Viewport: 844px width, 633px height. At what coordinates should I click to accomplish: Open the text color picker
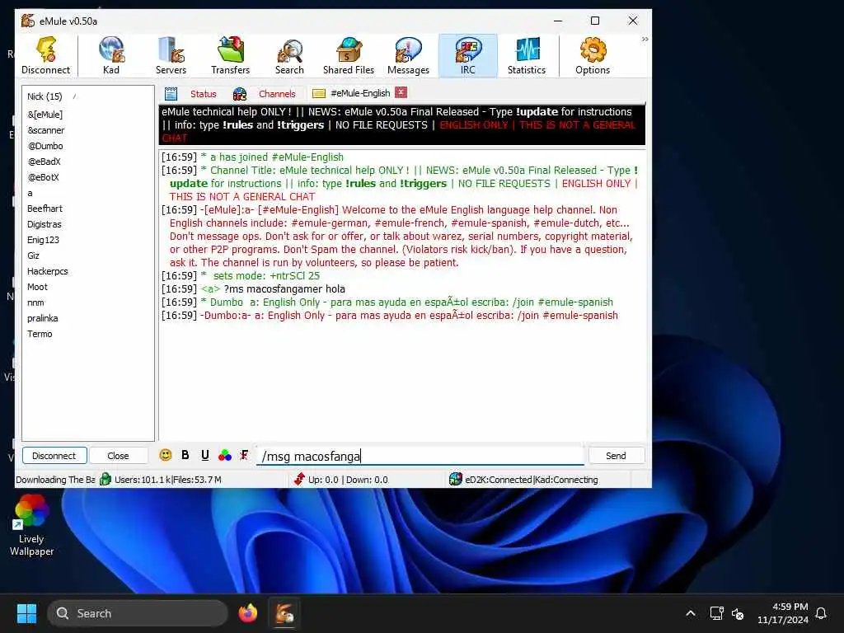pyautogui.click(x=225, y=455)
